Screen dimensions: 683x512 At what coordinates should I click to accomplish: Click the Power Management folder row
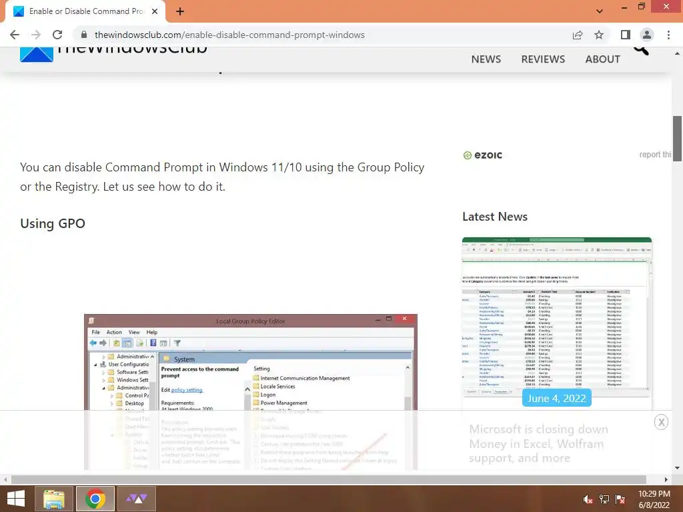(x=280, y=403)
